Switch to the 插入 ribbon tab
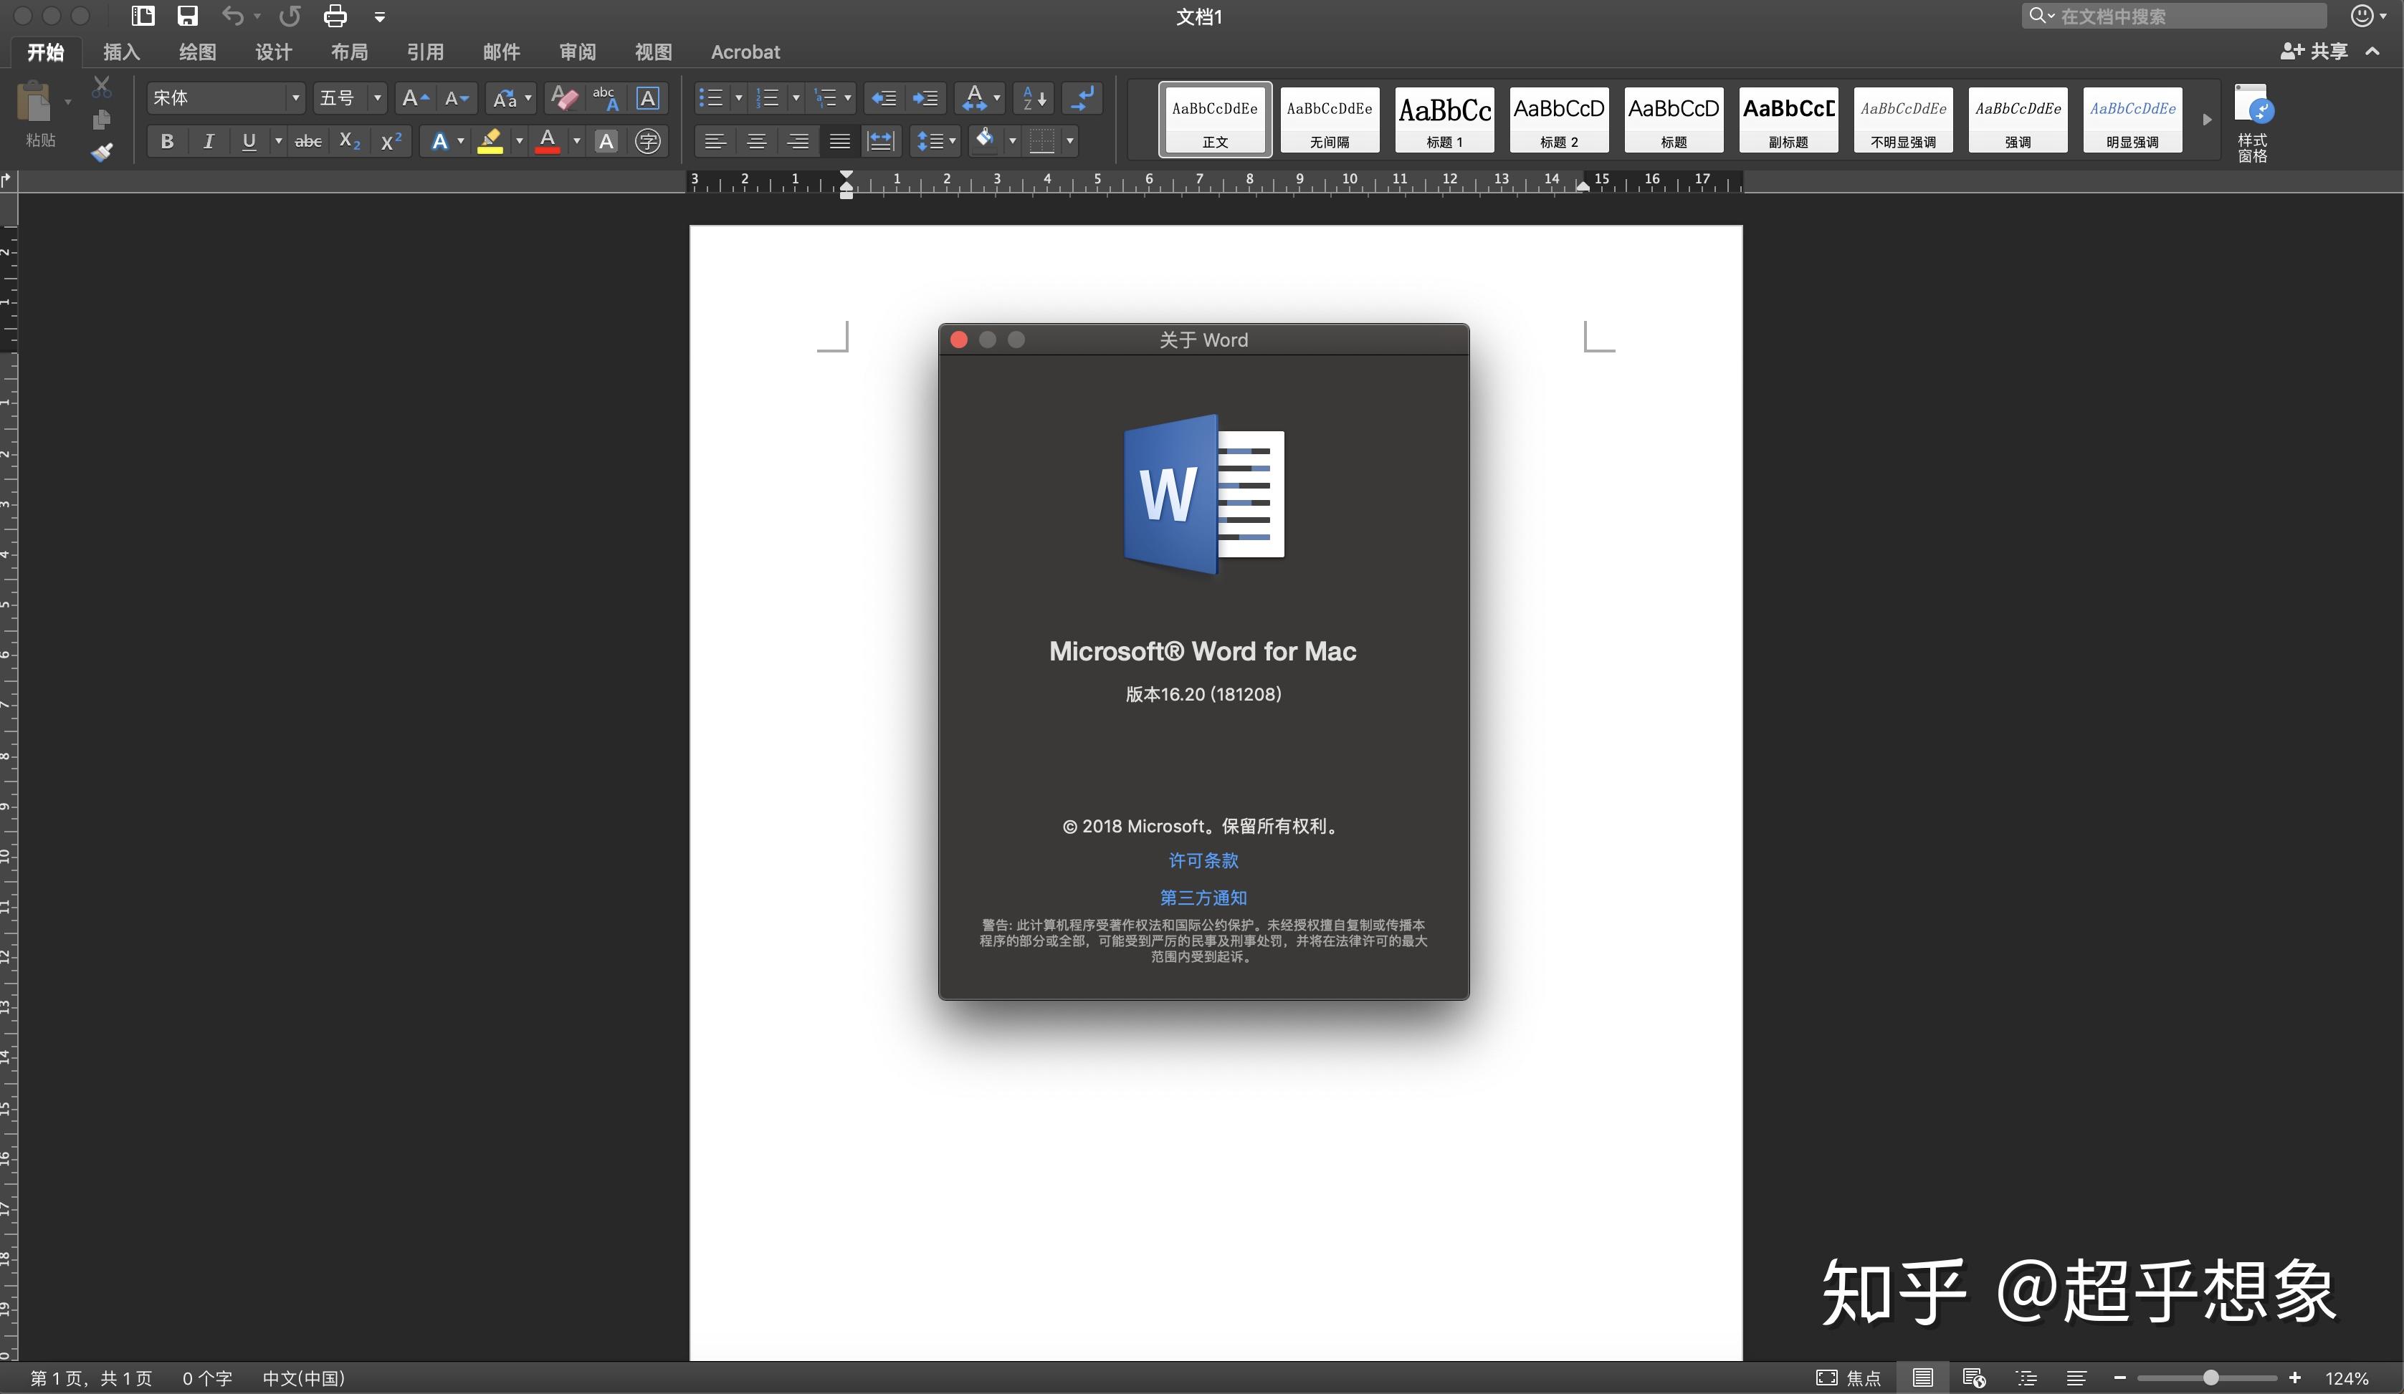The height and width of the screenshot is (1394, 2404). tap(121, 52)
